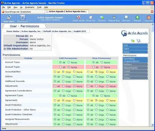The width and height of the screenshot is (155, 131).
Task: Set Agreements edit permission to All
Action: [x=55, y=100]
